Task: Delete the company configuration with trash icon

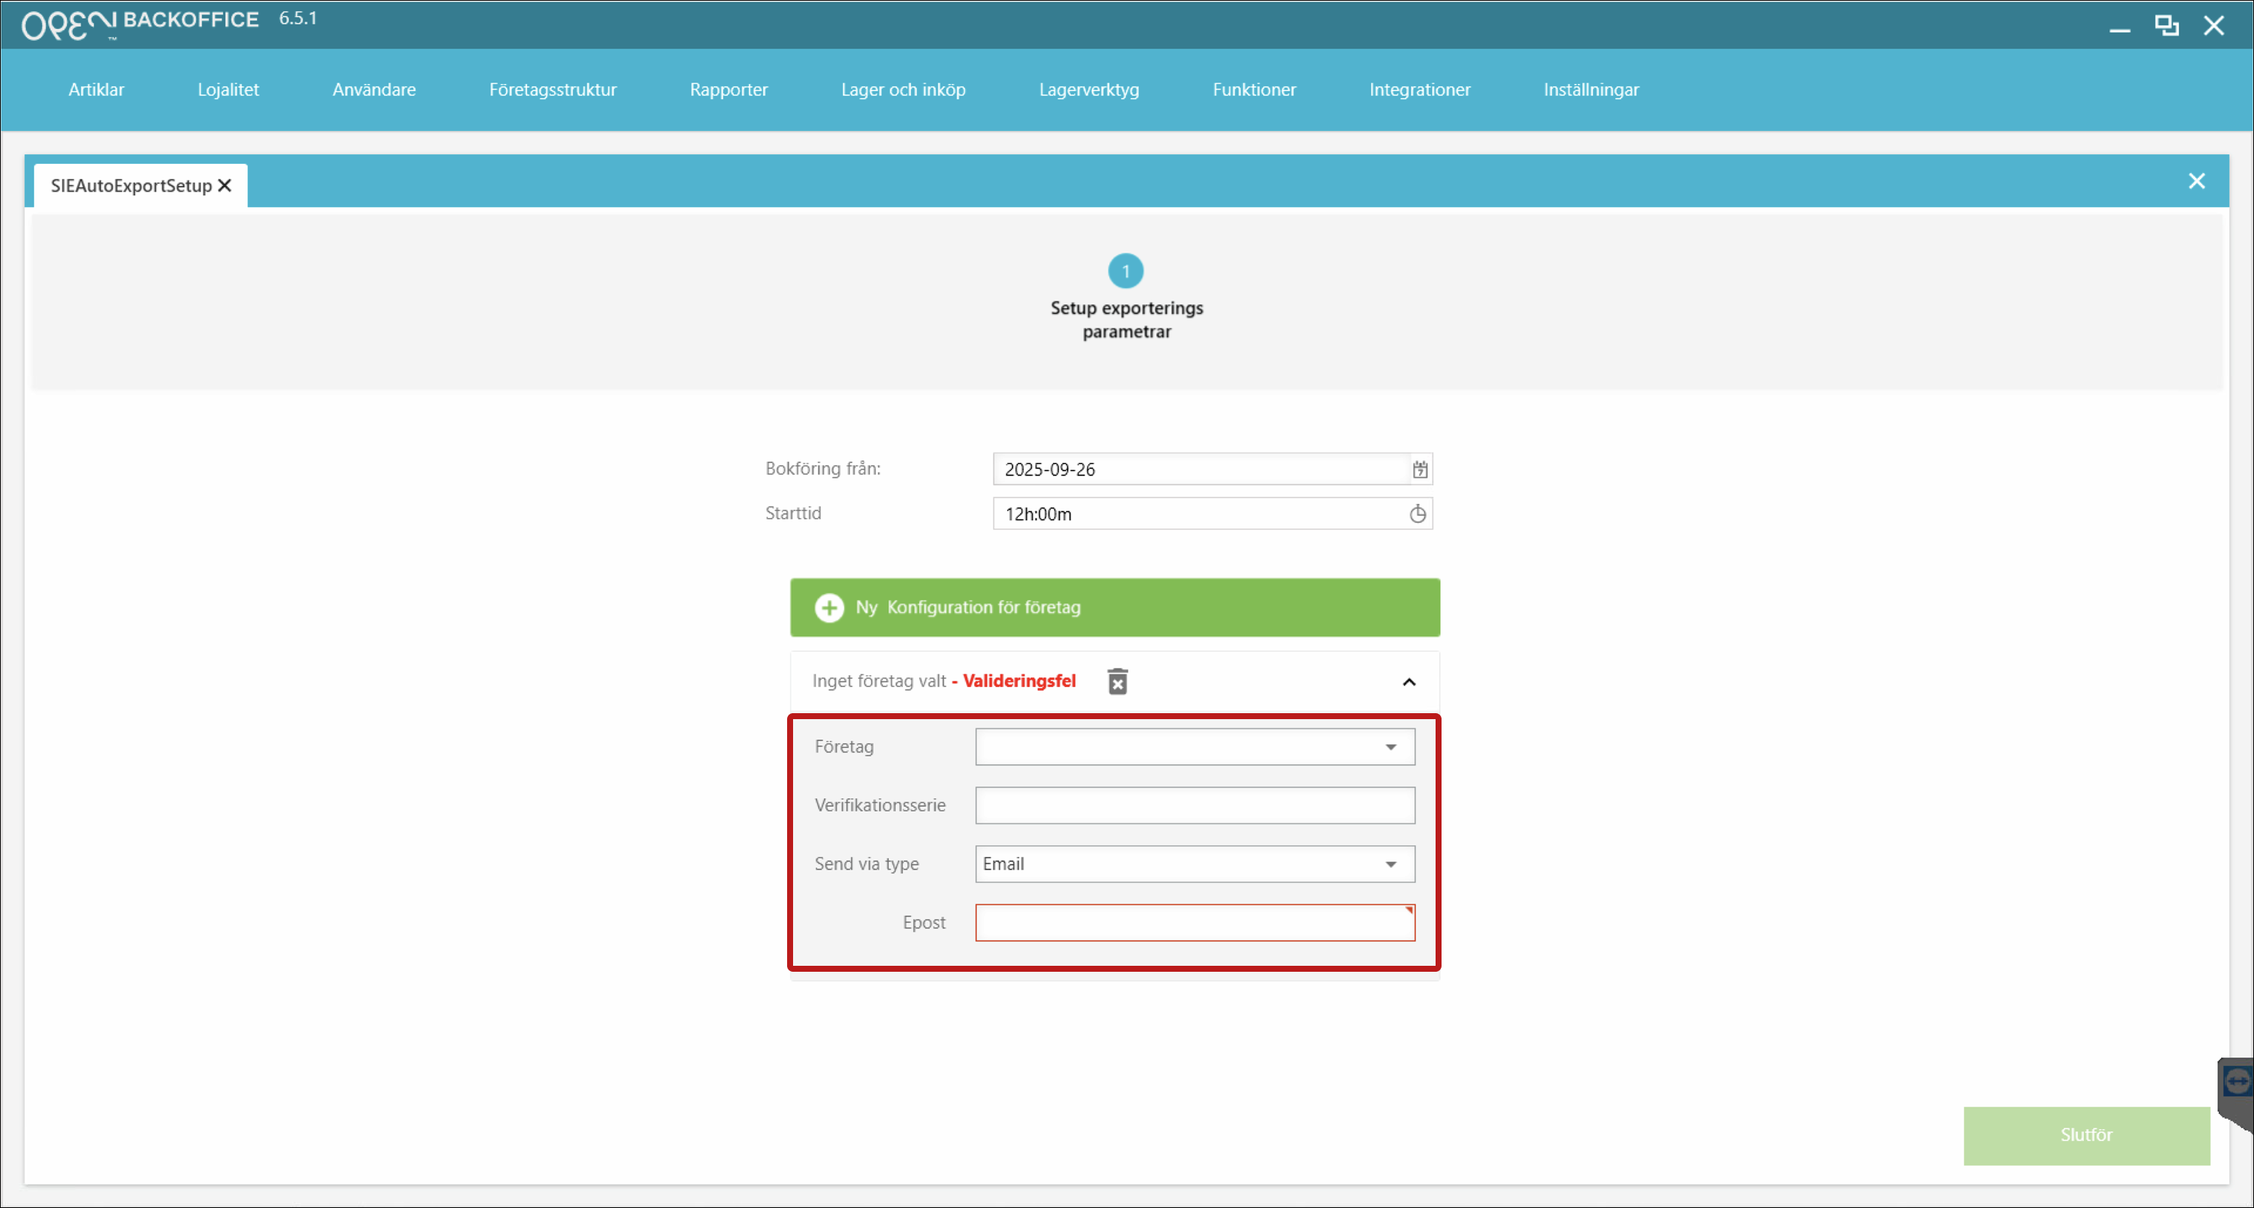Action: (x=1117, y=681)
